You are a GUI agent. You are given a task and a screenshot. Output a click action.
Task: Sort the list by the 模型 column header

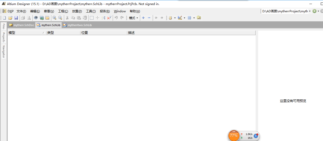click(x=25, y=33)
